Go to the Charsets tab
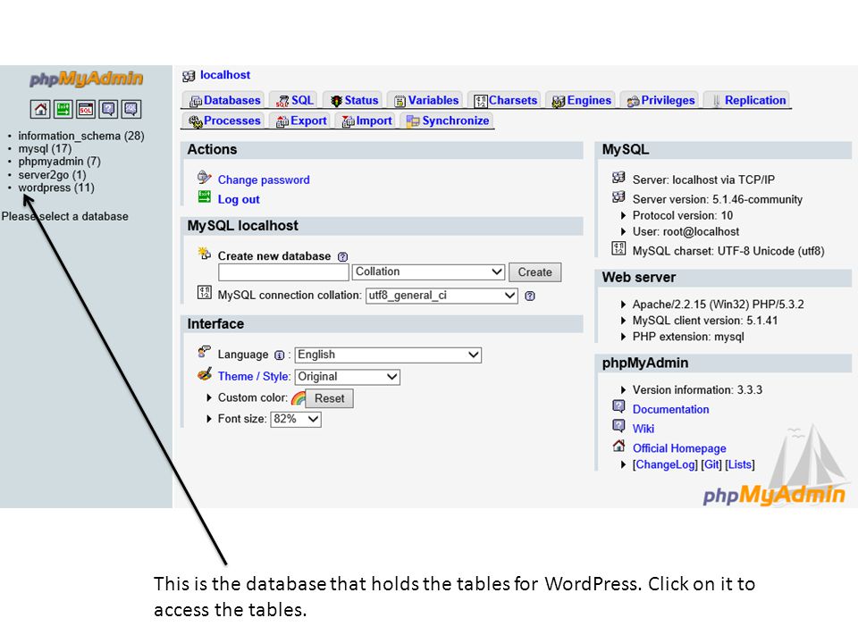This screenshot has width=858, height=643. [x=506, y=101]
